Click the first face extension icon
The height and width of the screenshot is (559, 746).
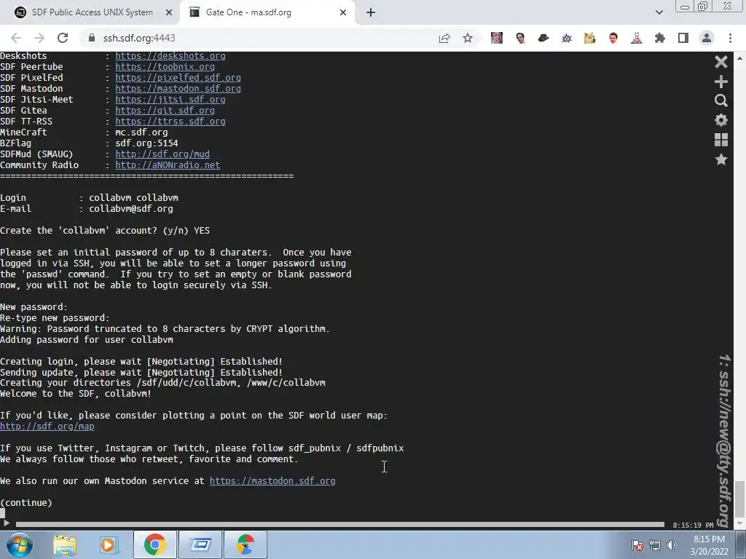pyautogui.click(x=496, y=38)
